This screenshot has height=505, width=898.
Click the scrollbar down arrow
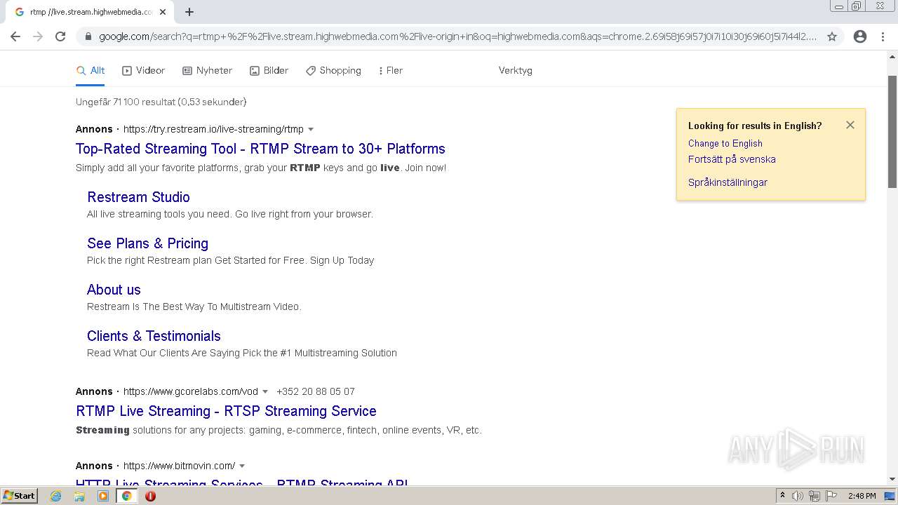click(x=892, y=479)
